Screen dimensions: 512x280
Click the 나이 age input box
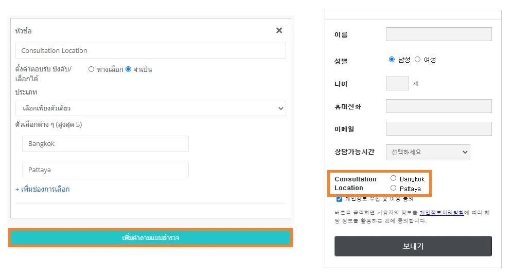(x=397, y=83)
